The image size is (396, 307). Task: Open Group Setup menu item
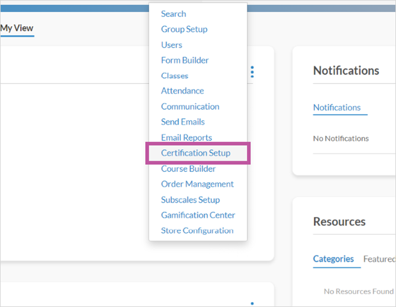[x=184, y=29]
